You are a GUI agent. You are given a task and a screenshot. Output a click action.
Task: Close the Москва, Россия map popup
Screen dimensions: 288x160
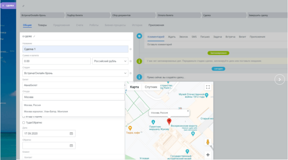(188, 111)
